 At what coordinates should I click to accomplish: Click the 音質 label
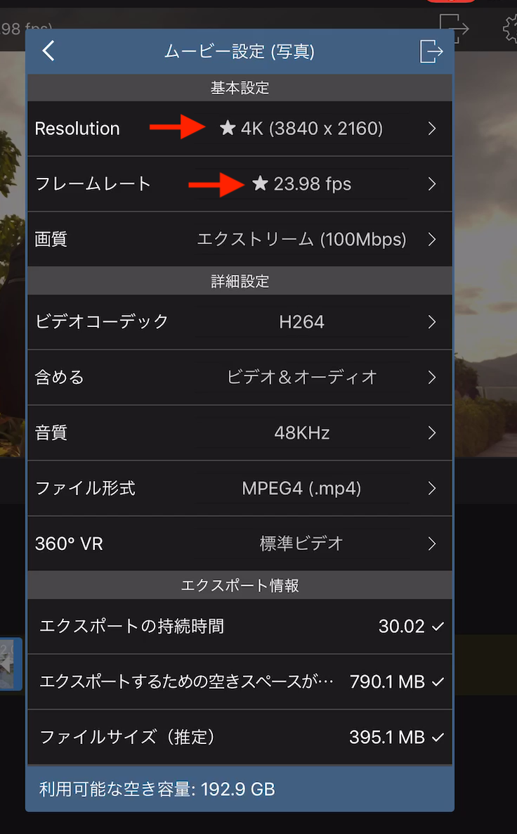(51, 433)
